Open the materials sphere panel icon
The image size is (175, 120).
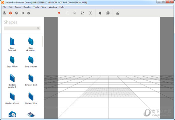pos(17,13)
